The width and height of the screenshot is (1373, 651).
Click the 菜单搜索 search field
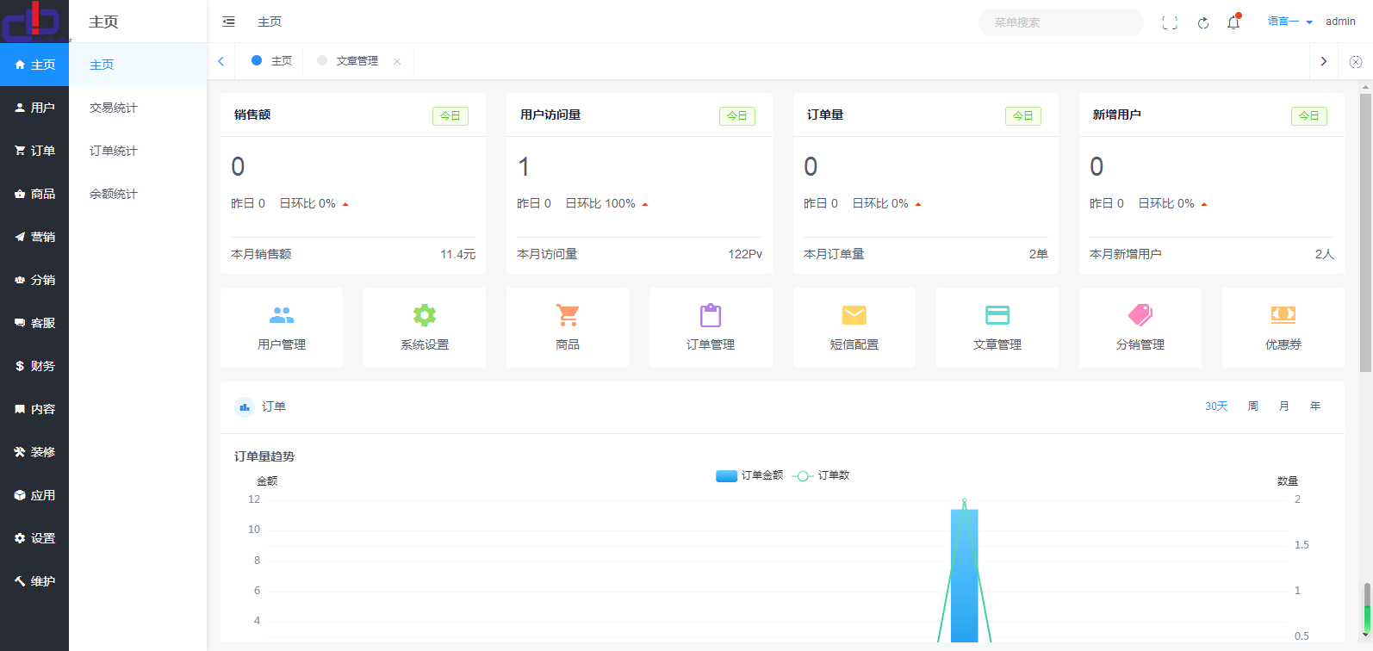1060,22
